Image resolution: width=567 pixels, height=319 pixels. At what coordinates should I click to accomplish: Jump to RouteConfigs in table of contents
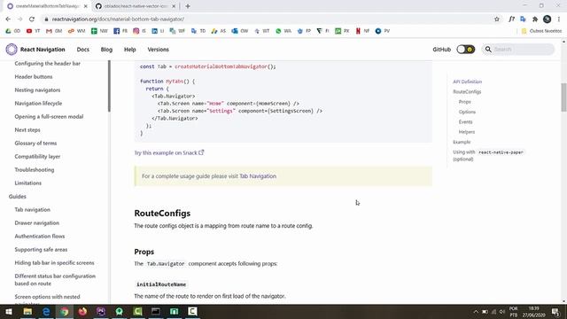pyautogui.click(x=467, y=92)
